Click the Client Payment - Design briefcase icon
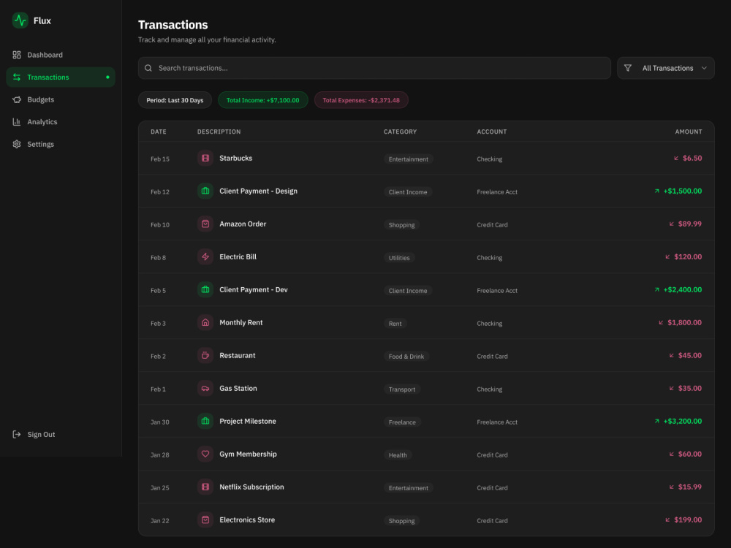The height and width of the screenshot is (548, 731). [205, 191]
